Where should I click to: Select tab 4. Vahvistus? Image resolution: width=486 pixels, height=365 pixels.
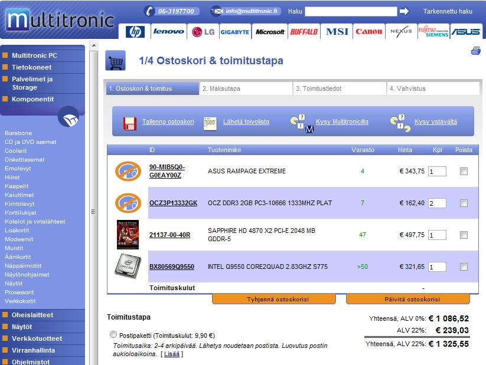[433, 88]
